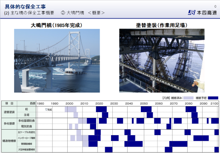Viewport: 220px width, 153px height.
Task: Select the 2100 year label in the timeline header
Action: coord(214,104)
